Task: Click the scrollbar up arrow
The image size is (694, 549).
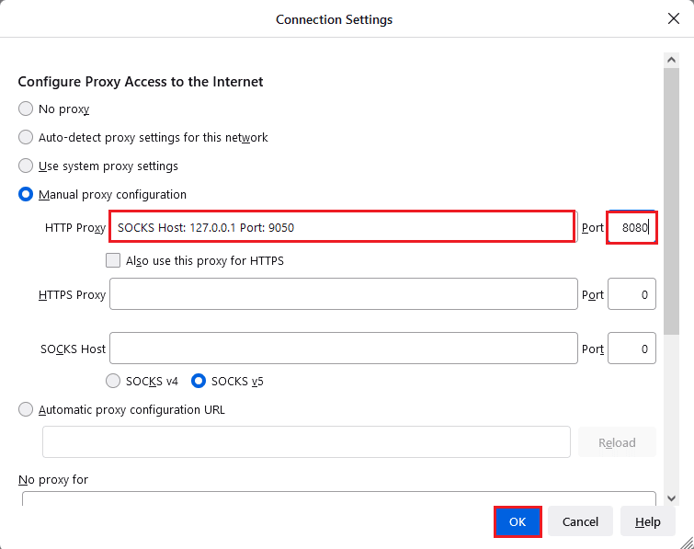Action: [x=671, y=60]
